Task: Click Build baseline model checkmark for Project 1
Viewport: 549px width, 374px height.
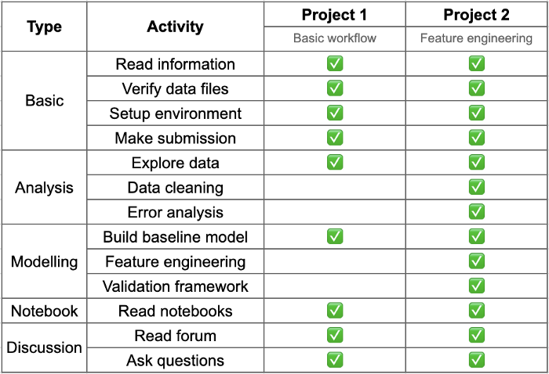Action: pyautogui.click(x=335, y=236)
